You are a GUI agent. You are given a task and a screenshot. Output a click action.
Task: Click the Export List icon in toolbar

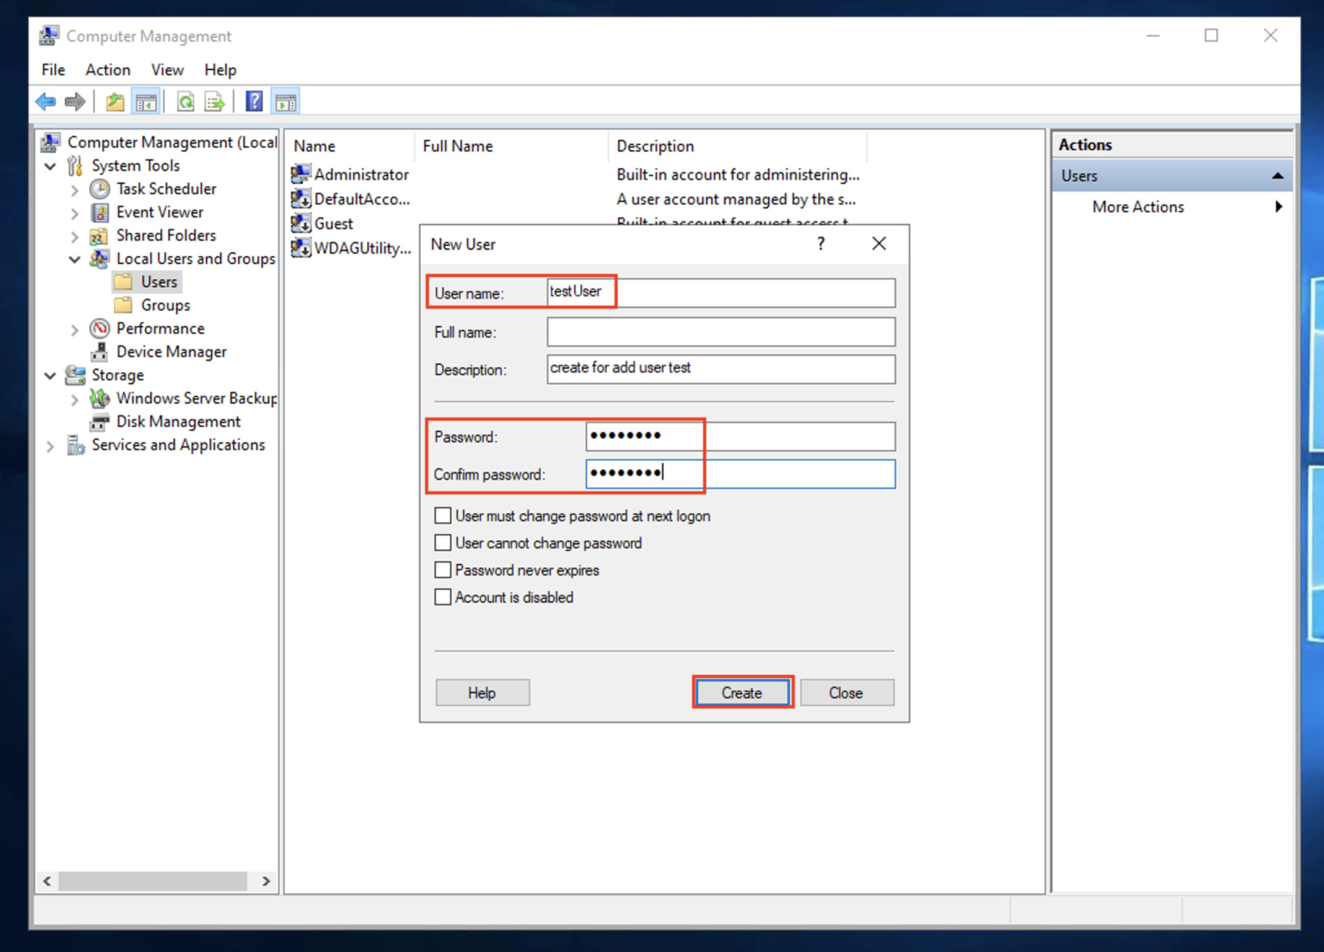[214, 101]
